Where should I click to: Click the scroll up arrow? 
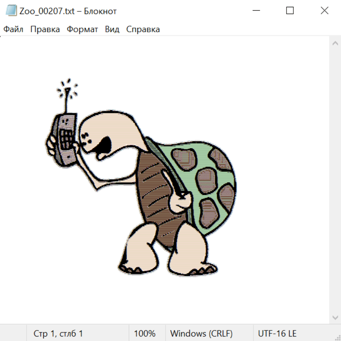(335, 44)
